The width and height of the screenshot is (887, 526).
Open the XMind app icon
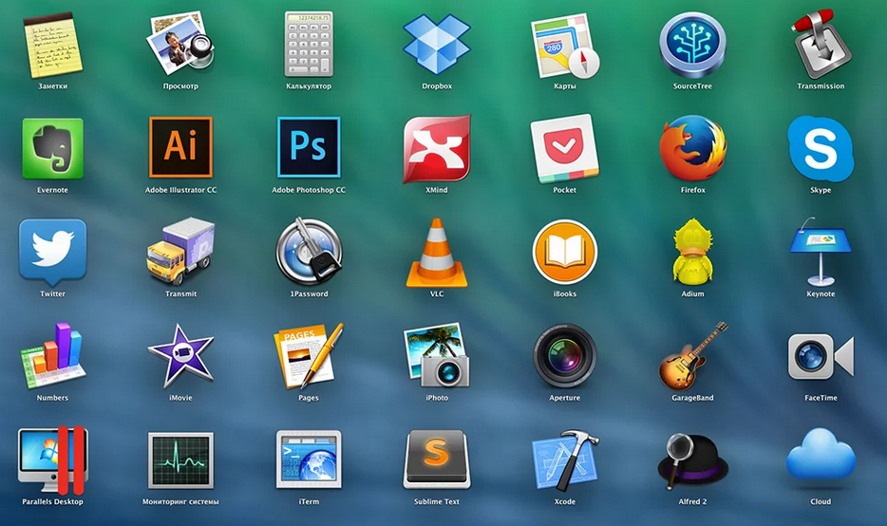pos(437,149)
